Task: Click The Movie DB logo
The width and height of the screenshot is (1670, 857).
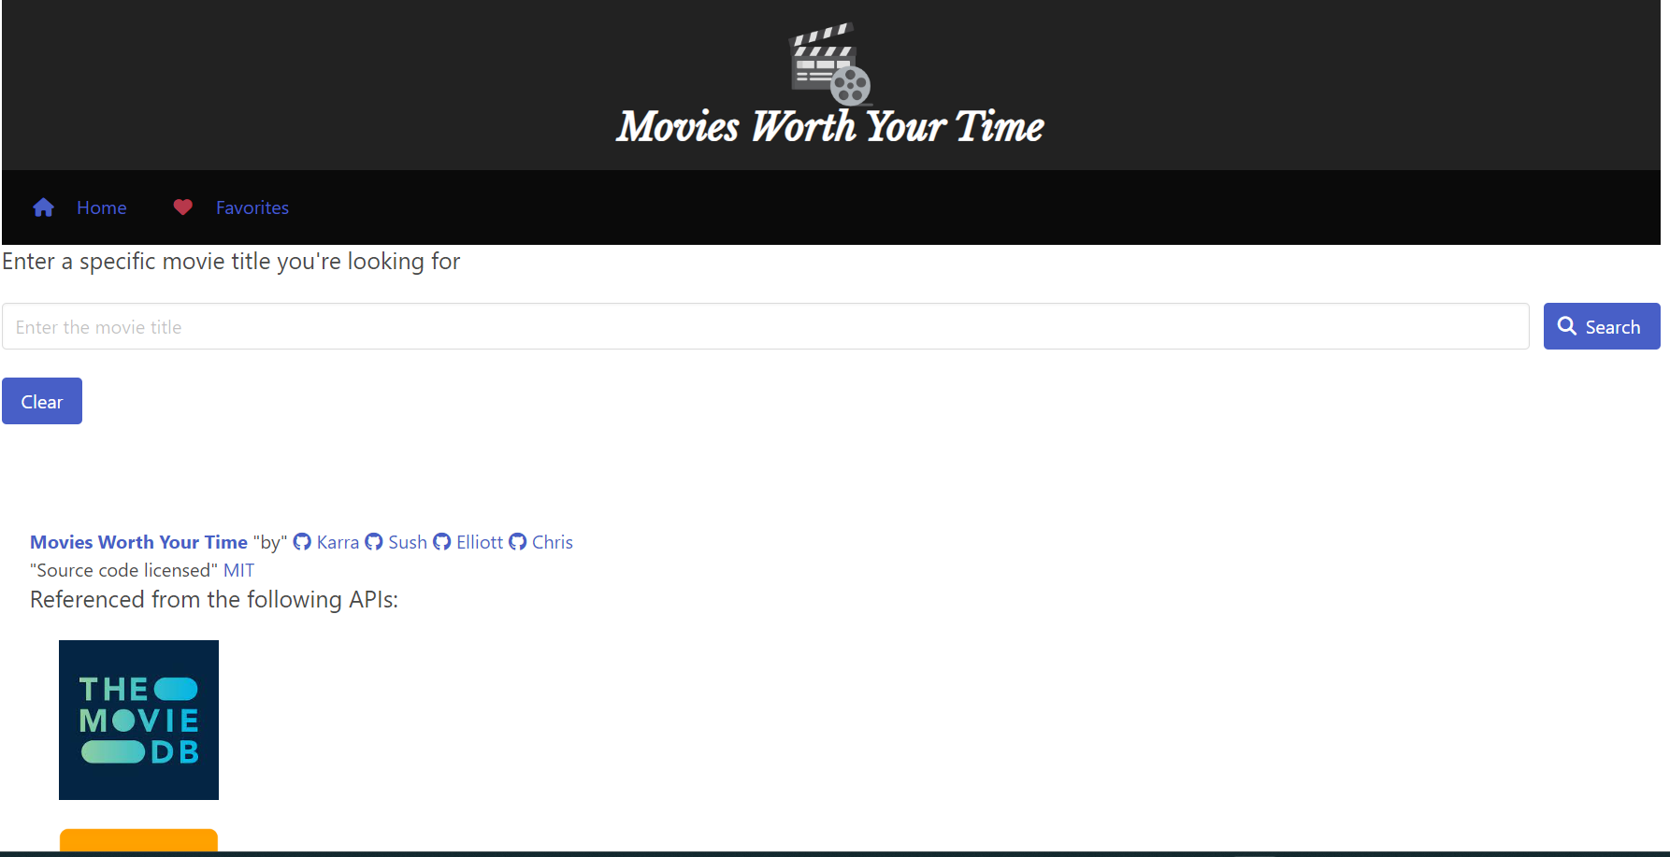Action: click(138, 720)
